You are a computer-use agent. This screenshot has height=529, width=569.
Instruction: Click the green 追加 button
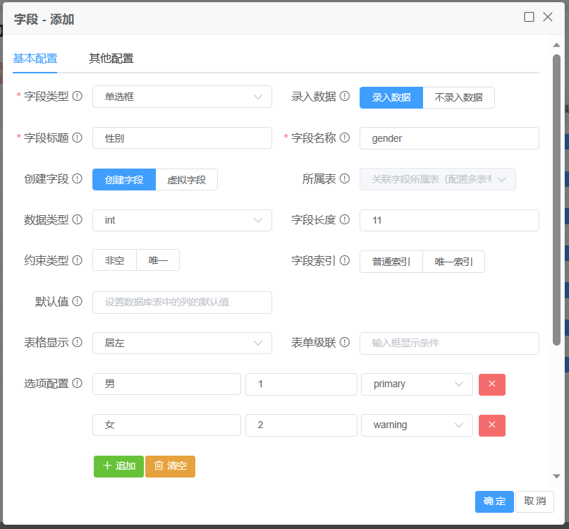[118, 466]
